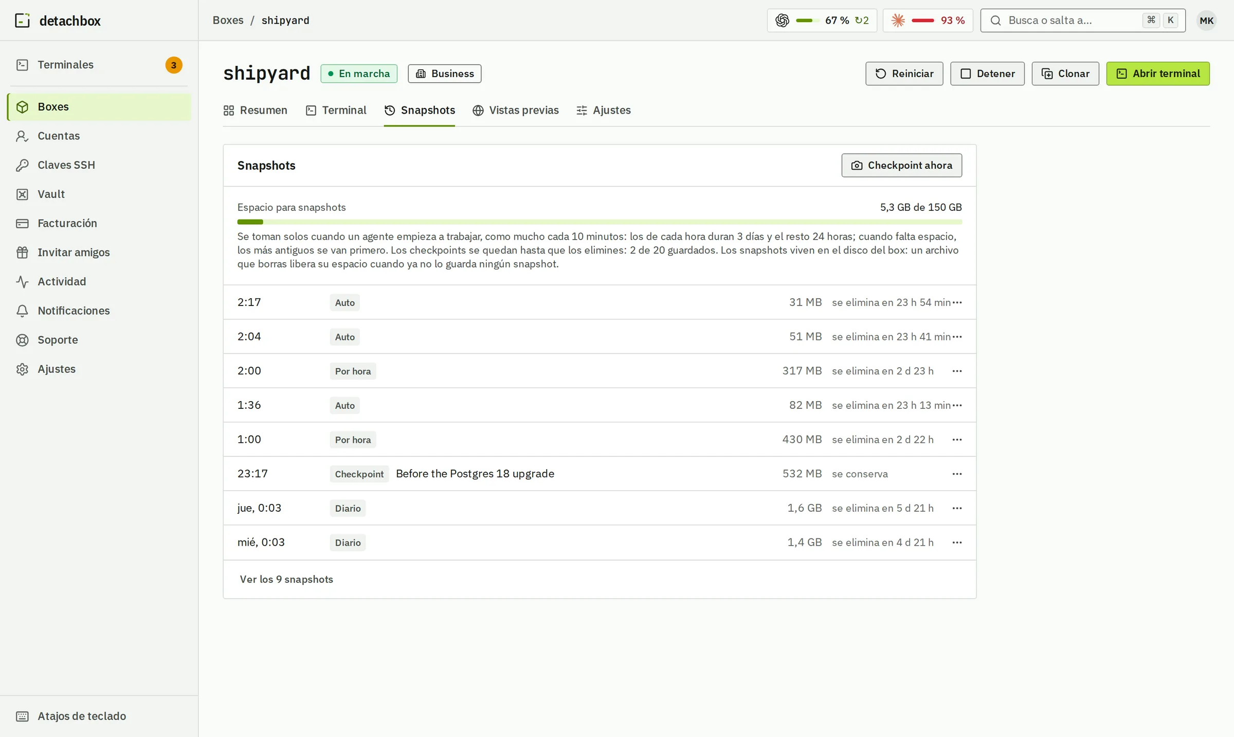Click the Notificaciones bell icon
Viewport: 1234px width, 737px height.
pos(22,311)
